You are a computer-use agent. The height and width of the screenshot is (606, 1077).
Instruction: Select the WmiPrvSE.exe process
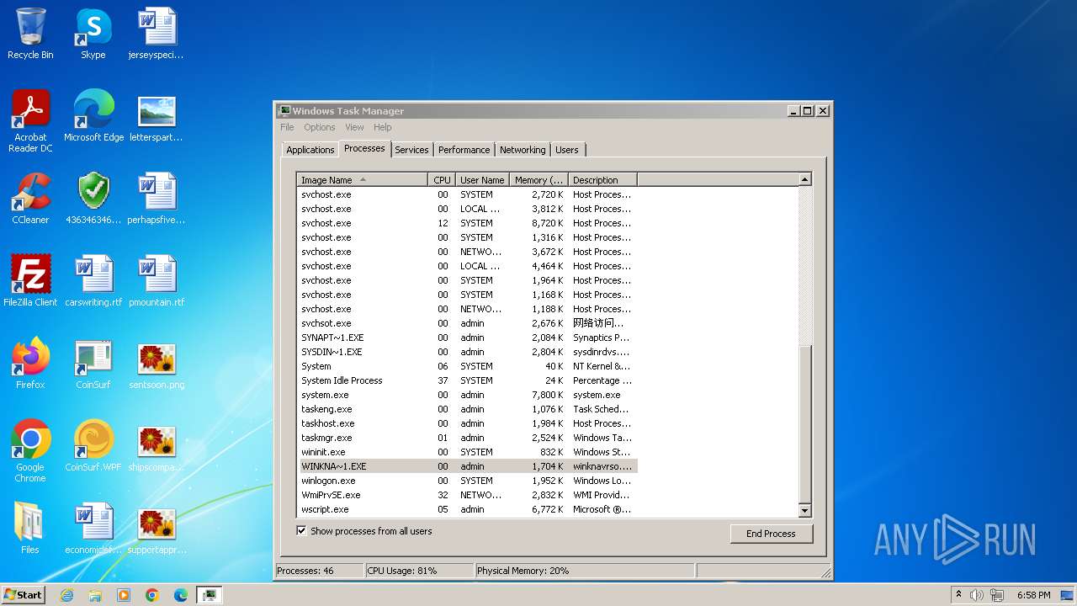pyautogui.click(x=467, y=495)
